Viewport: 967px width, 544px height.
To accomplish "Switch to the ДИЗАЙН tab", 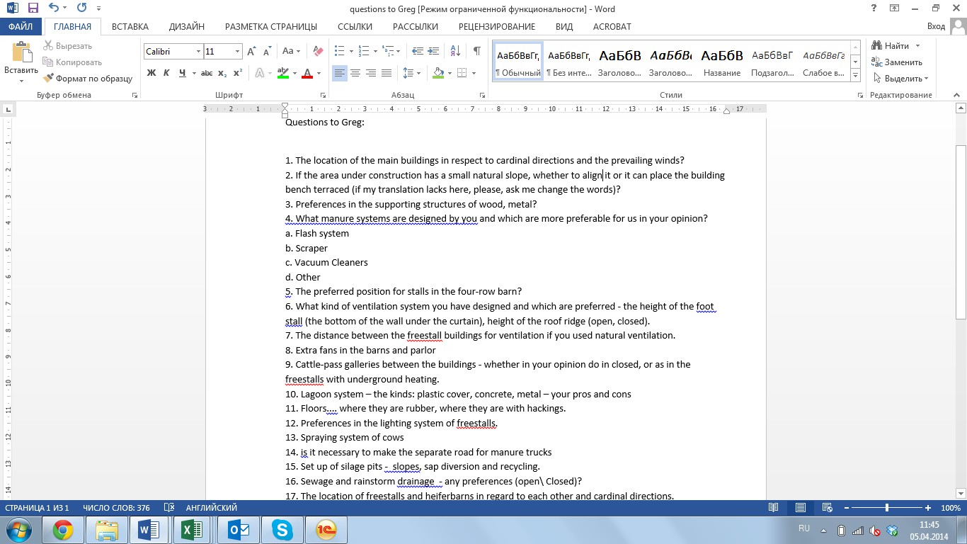I will 187,27.
